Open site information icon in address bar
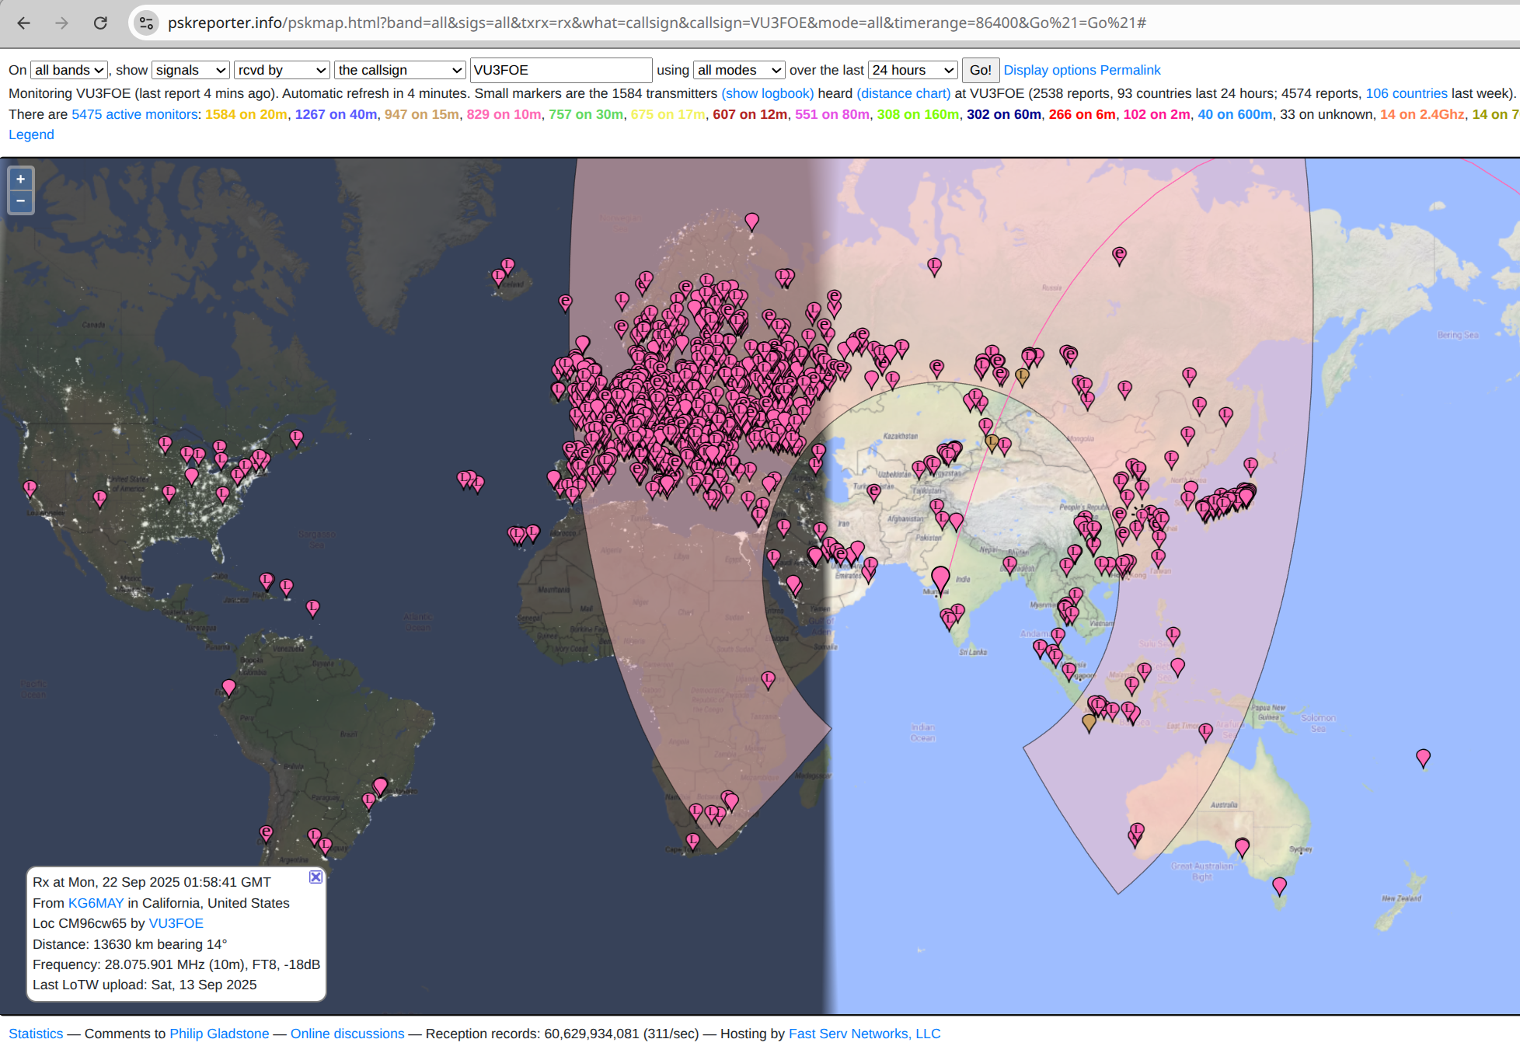The width and height of the screenshot is (1520, 1053). coord(146,23)
